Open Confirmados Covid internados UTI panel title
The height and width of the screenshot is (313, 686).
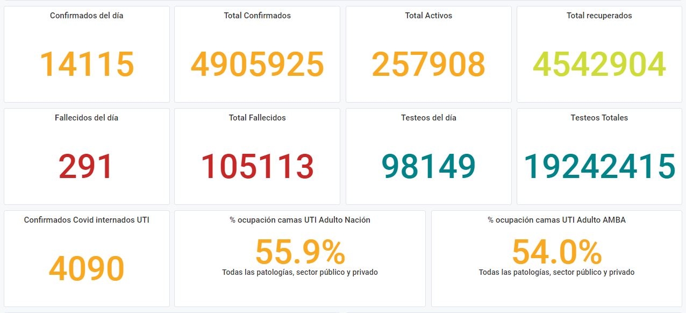(x=87, y=220)
